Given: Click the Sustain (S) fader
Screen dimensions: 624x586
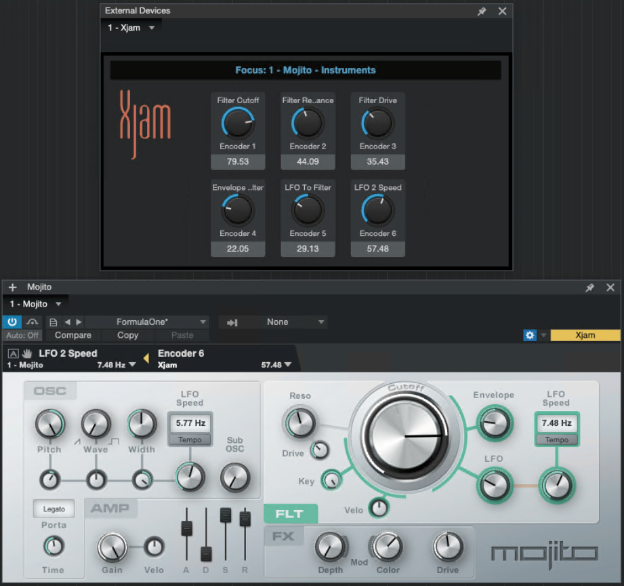Looking at the screenshot, I should (x=225, y=515).
